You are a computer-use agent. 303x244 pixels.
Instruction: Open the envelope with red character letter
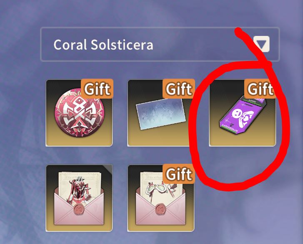point(79,198)
